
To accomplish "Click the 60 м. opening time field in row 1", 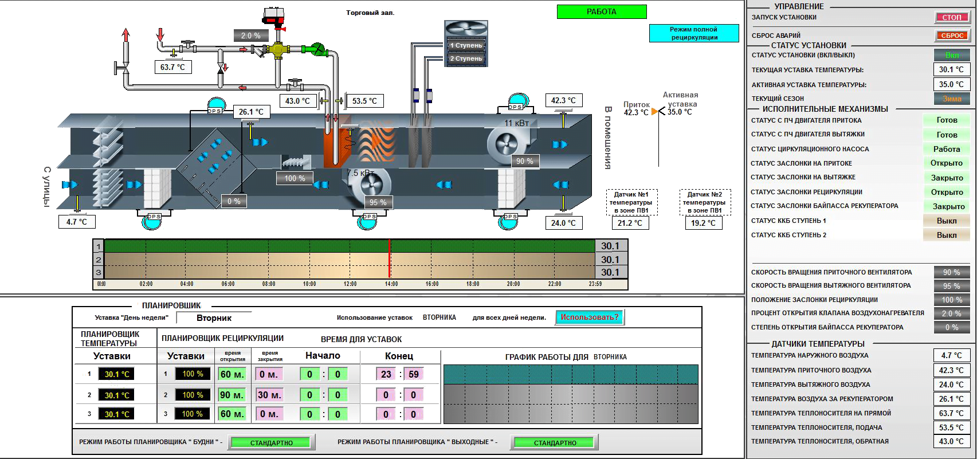I will (x=232, y=374).
